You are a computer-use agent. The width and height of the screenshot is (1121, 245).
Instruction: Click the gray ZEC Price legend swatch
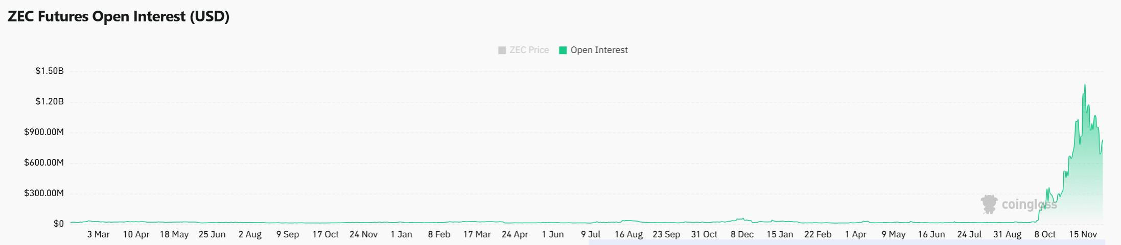click(x=502, y=50)
